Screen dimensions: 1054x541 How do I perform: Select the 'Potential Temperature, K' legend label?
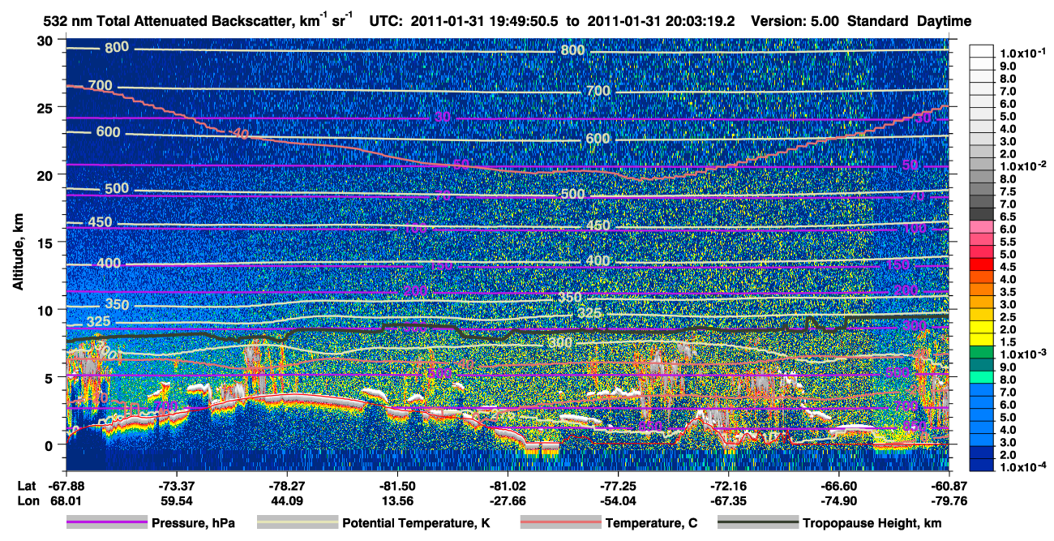click(x=416, y=523)
